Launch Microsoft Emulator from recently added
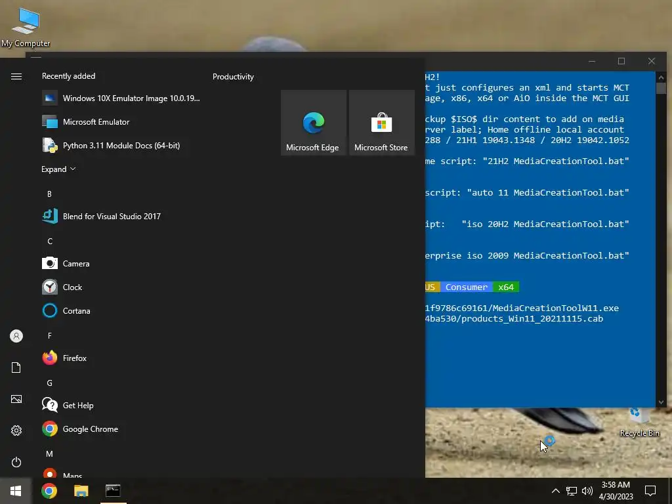 tap(121, 121)
